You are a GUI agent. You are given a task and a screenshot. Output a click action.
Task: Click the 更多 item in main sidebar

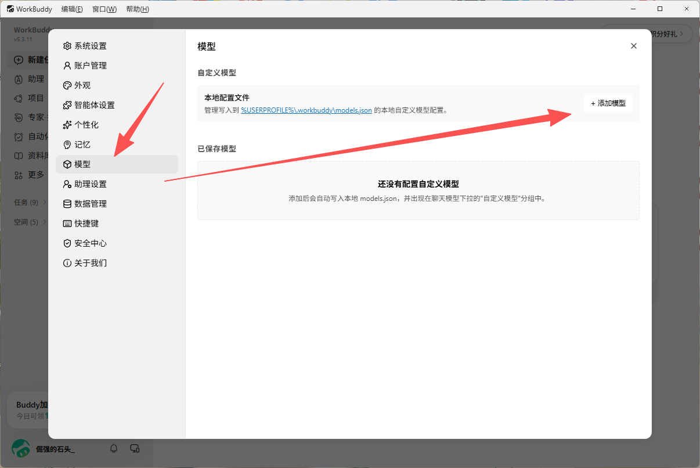pos(29,174)
